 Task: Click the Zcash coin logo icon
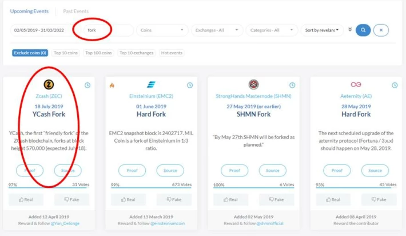pyautogui.click(x=49, y=85)
